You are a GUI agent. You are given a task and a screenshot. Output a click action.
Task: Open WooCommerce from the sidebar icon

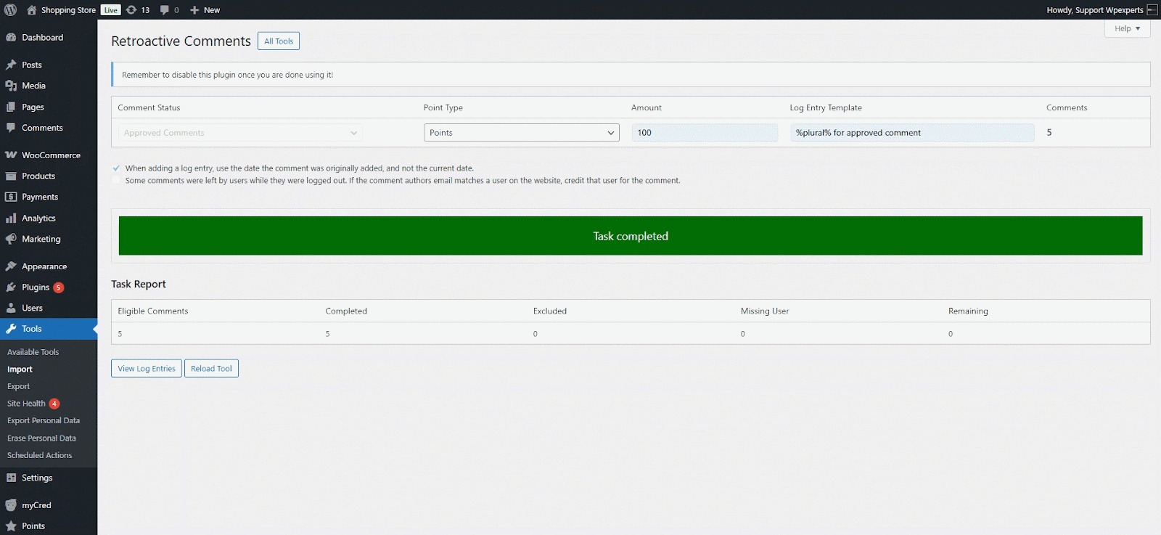tap(11, 155)
